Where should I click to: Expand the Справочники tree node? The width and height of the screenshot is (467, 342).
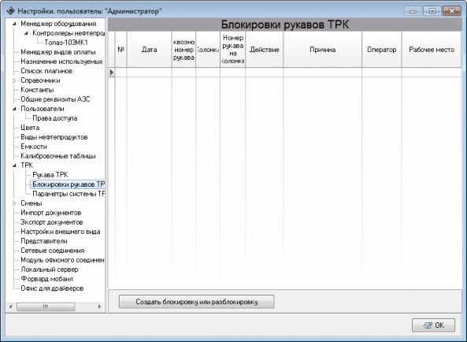click(x=14, y=80)
